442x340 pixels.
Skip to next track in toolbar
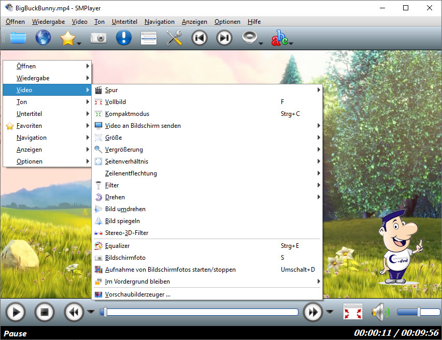(x=224, y=38)
